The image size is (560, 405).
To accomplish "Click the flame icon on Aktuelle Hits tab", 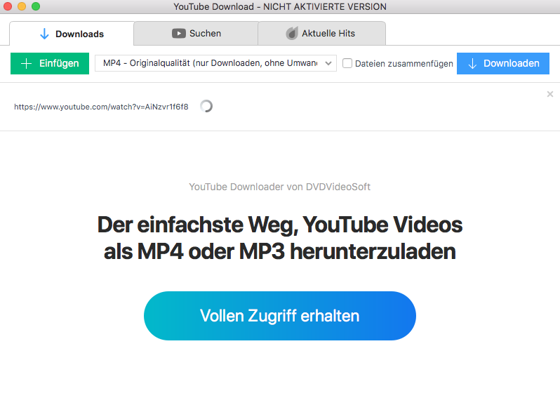I will click(x=292, y=34).
